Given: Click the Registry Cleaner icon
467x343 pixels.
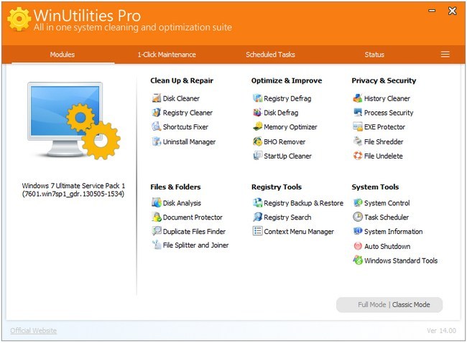Looking at the screenshot, I should [157, 112].
